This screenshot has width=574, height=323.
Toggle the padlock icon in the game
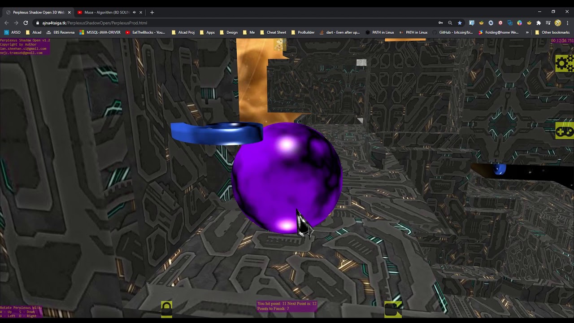pyautogui.click(x=166, y=309)
